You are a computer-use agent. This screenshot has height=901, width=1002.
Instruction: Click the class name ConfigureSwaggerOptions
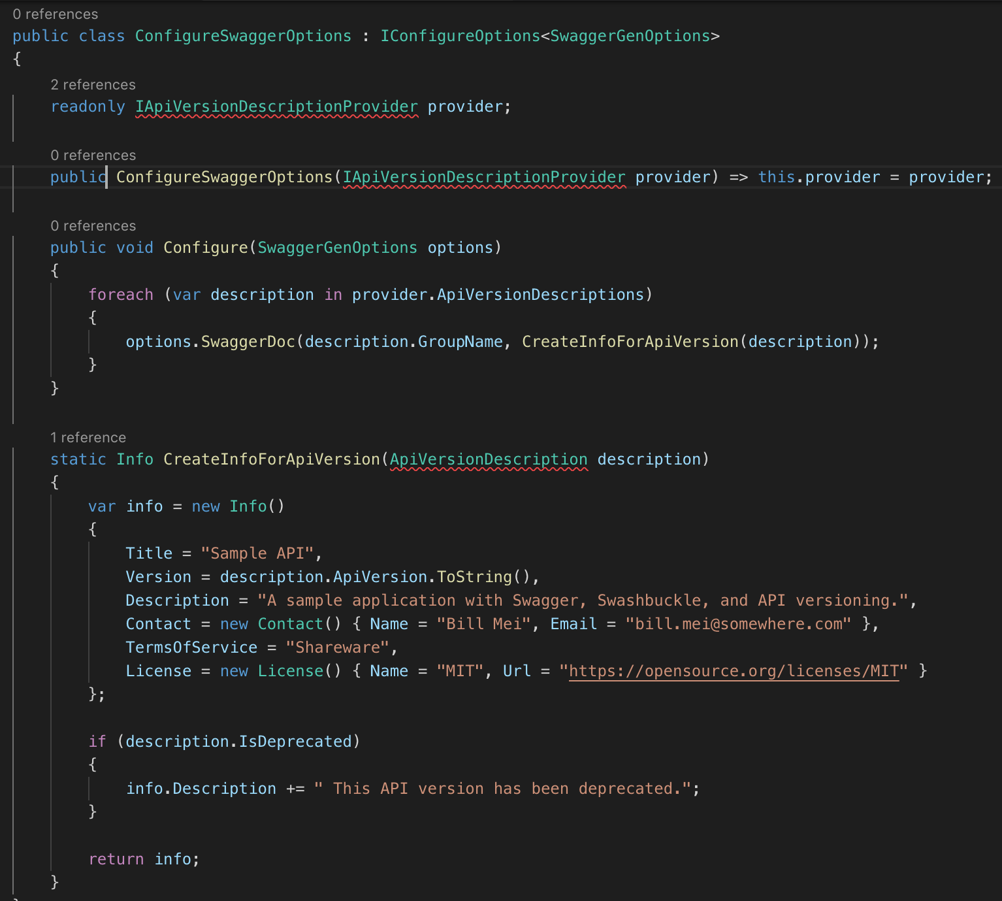point(242,36)
